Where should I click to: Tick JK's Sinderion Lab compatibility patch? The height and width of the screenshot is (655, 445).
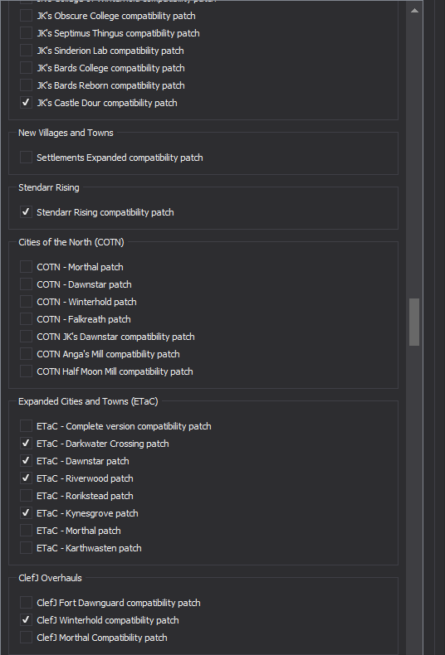[x=26, y=51]
